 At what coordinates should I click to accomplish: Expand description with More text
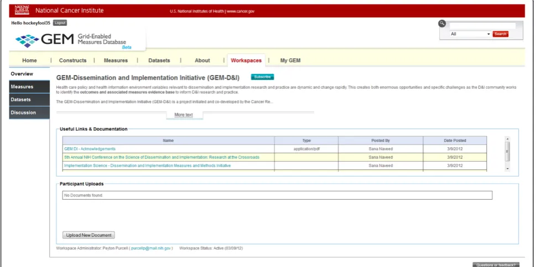pos(184,115)
